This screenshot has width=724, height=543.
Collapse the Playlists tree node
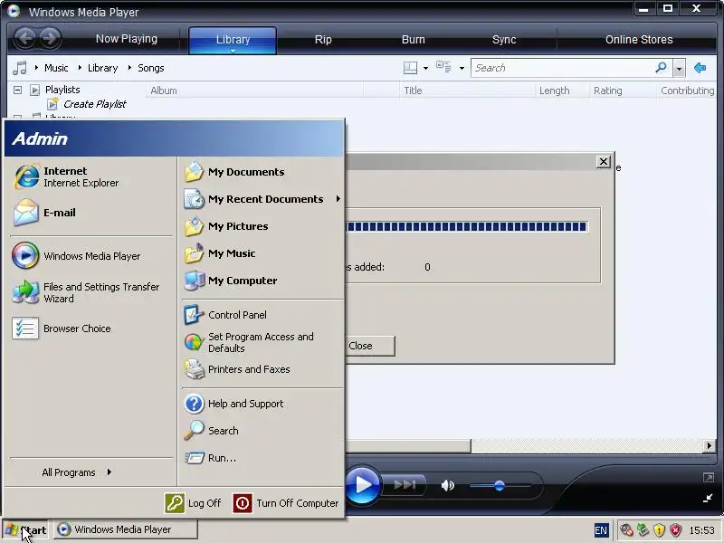(17, 90)
